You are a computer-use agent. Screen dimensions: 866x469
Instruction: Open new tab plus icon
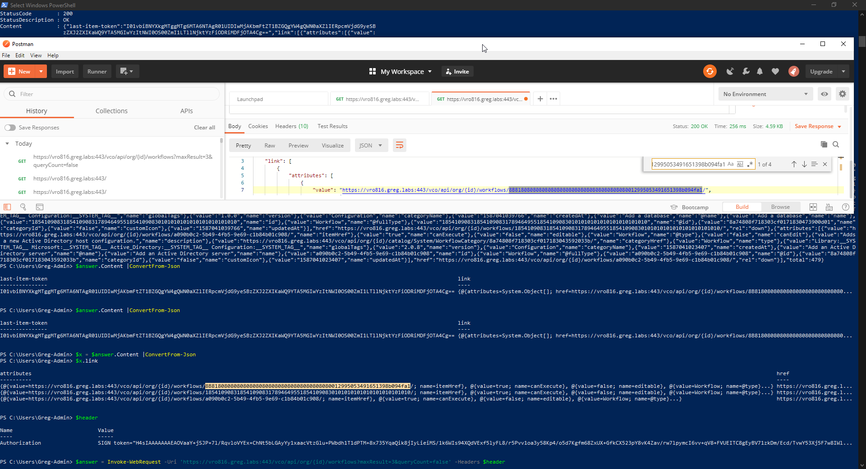(x=540, y=99)
